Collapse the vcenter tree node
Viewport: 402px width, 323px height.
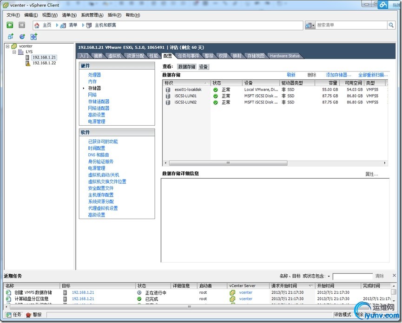(x=8, y=46)
